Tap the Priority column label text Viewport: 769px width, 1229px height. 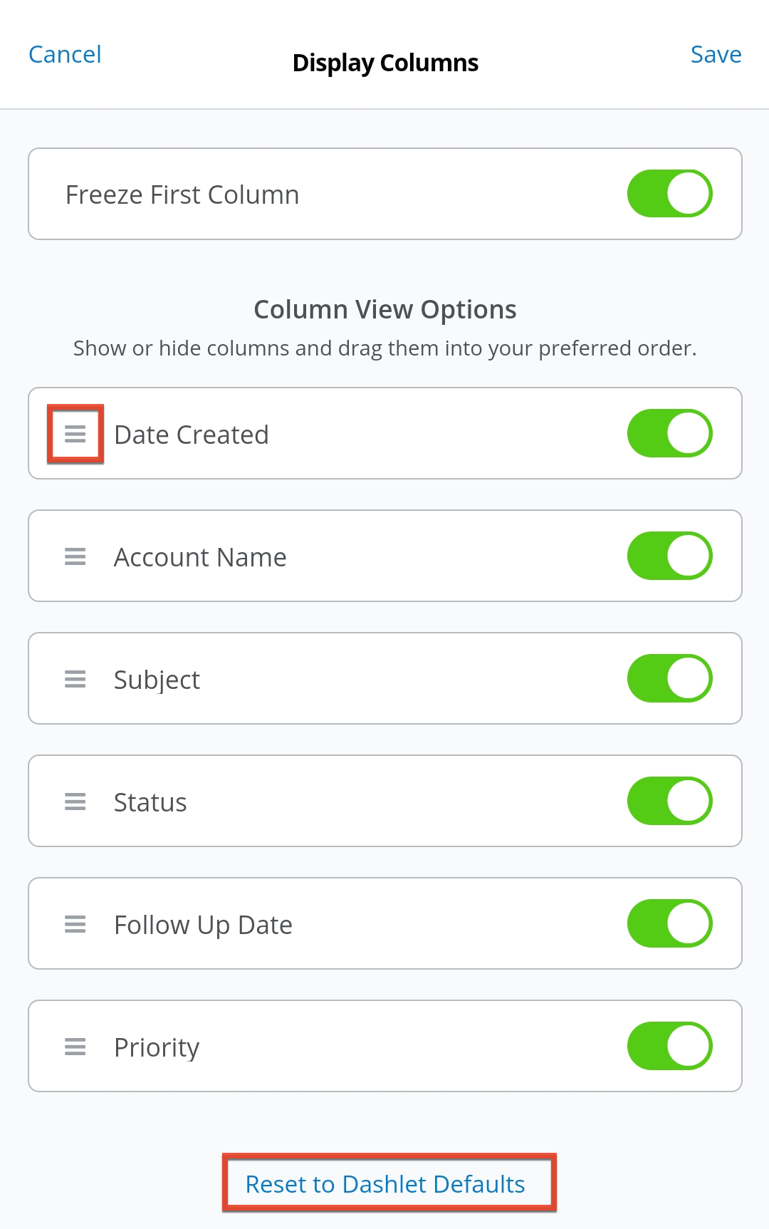(x=157, y=1047)
